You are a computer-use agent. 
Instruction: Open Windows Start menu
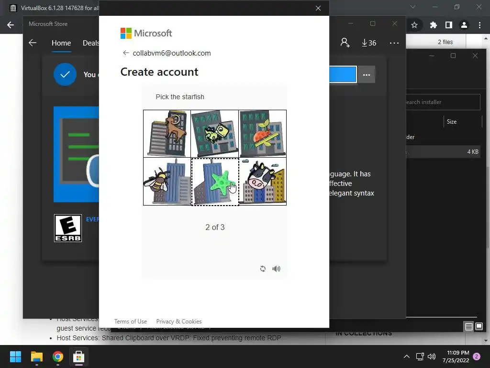[x=15, y=356]
